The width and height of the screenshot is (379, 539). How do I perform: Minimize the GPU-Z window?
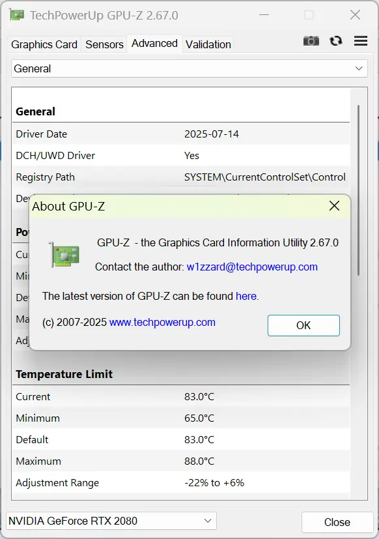tap(264, 15)
